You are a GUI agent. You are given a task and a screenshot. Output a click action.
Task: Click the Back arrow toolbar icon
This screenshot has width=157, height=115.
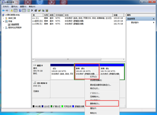pos(3,10)
